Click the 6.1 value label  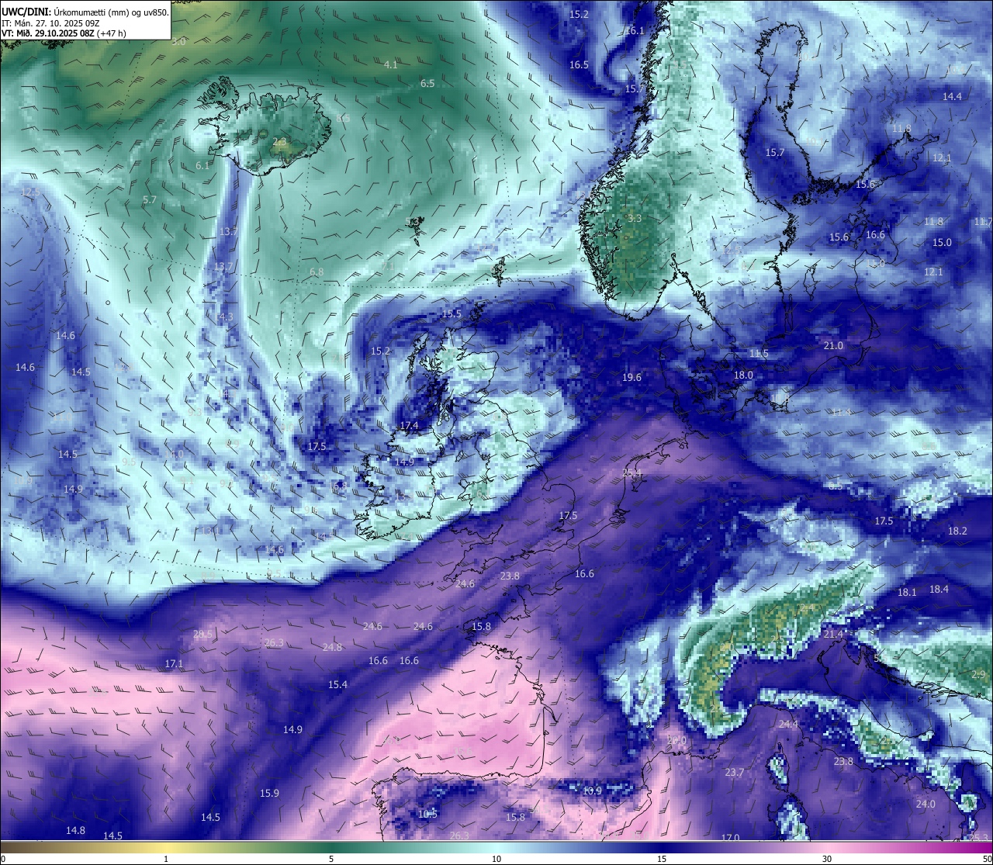(202, 166)
